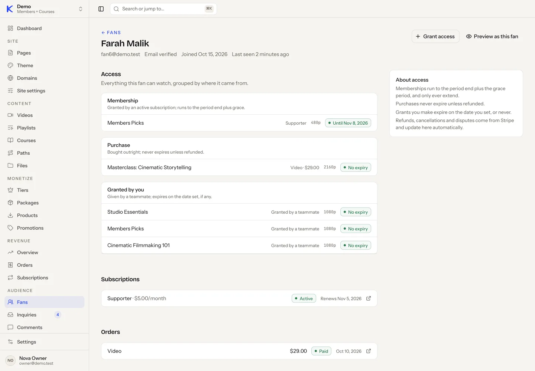Click the Tiers crown icon
Viewport: 535px width, 371px height.
coord(10,190)
